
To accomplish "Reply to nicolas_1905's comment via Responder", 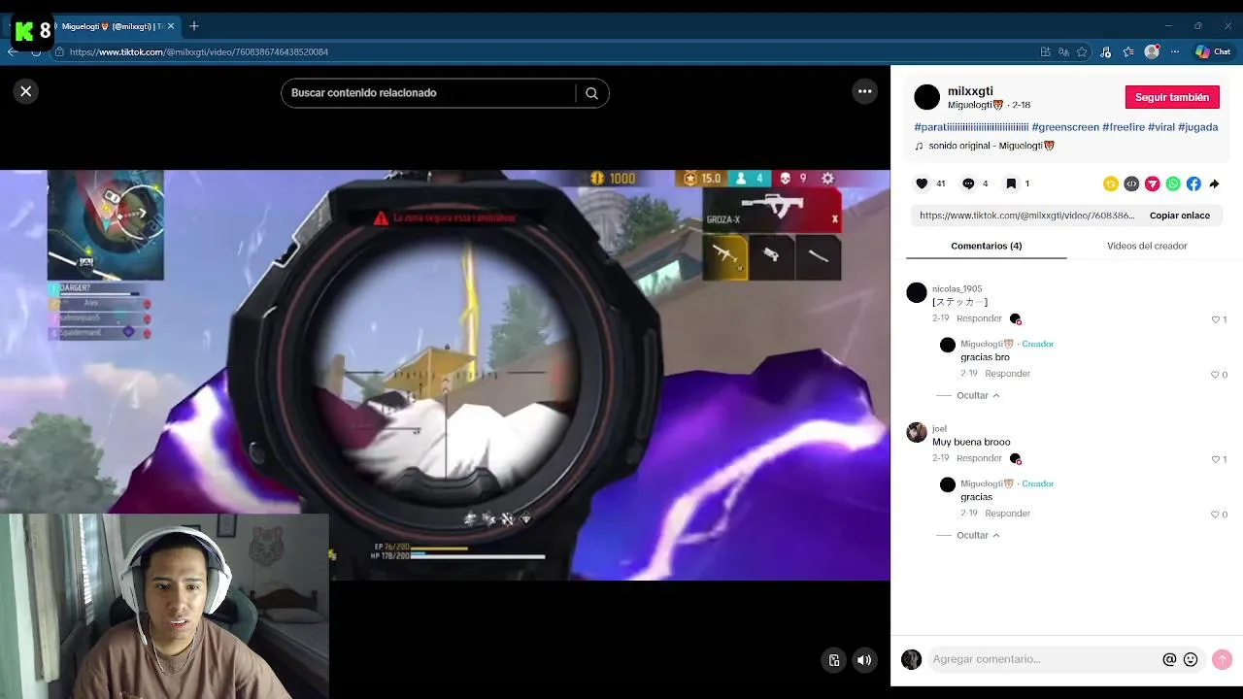I will pos(979,318).
